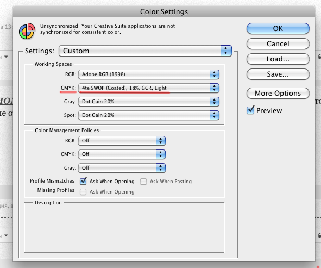Click the Color Settings sync status icon
Screen dimensions: 321x268
coord(27,31)
